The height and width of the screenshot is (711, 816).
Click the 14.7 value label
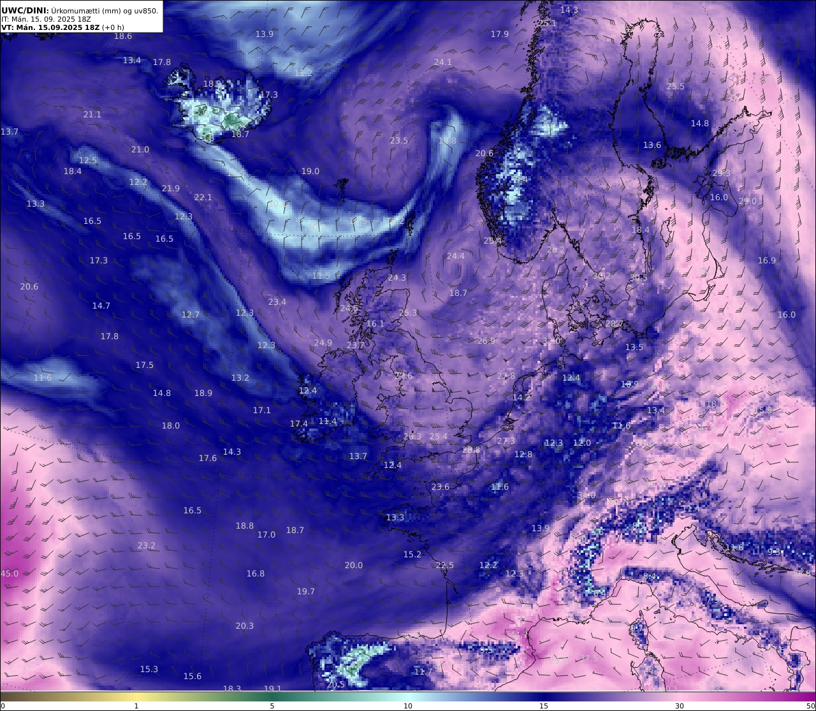point(101,306)
